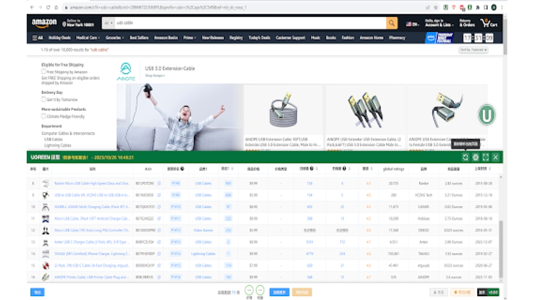Open New Releases nav item
This screenshot has height=300, width=534.
[213, 38]
